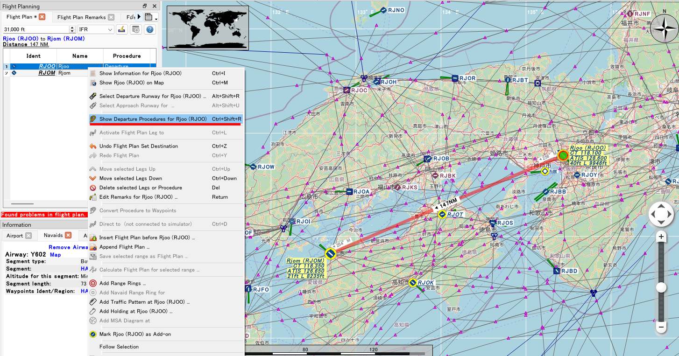The width and height of the screenshot is (679, 356).
Task: Choose Show Departure Procedures for Rjoo
Action: (x=153, y=119)
